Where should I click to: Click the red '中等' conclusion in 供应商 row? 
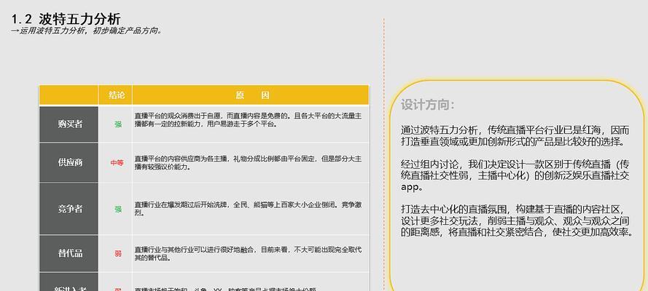click(117, 163)
